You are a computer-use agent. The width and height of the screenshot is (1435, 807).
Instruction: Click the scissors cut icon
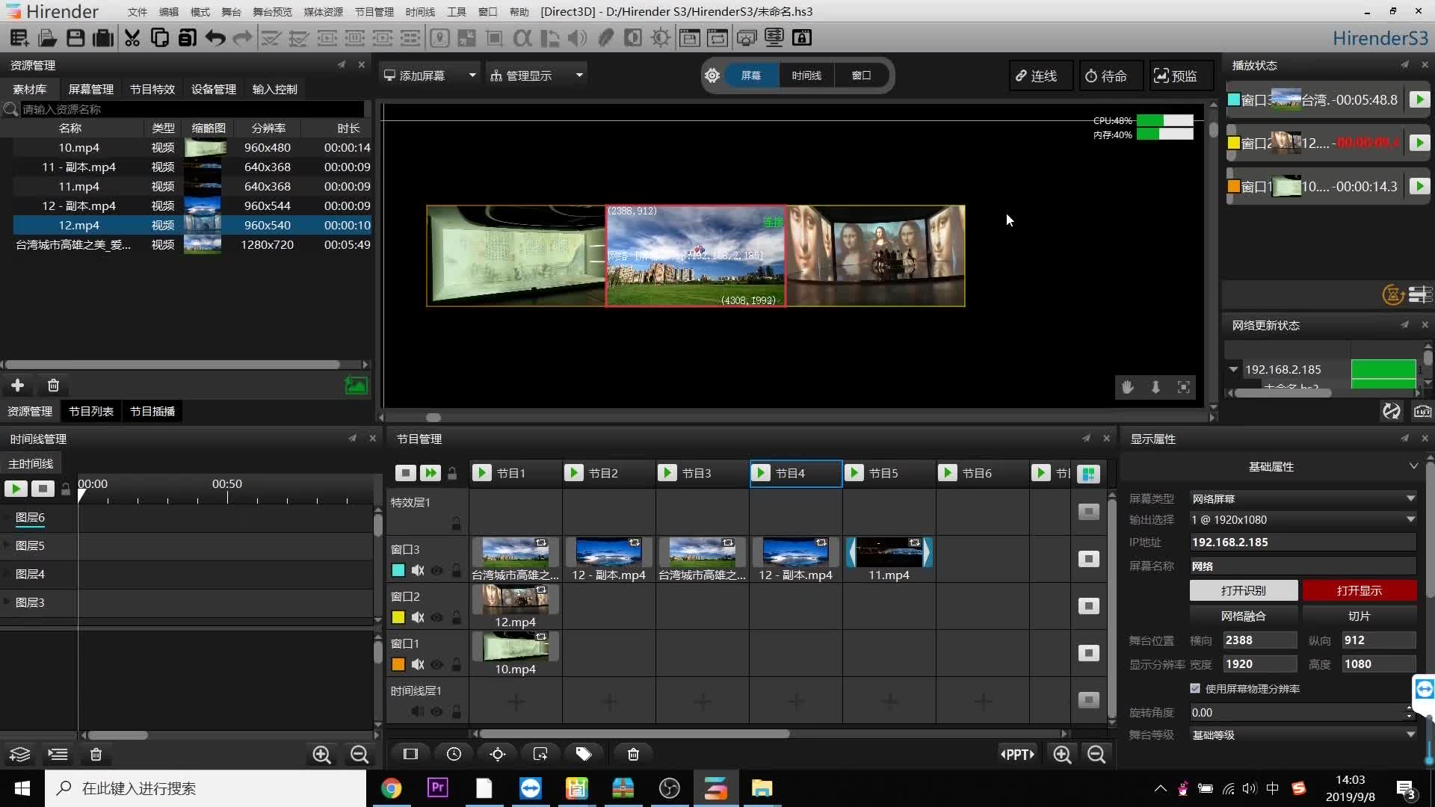pyautogui.click(x=132, y=37)
